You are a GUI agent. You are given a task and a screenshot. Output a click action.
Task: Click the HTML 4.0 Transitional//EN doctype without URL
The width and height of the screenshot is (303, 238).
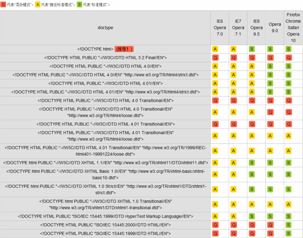tap(106, 100)
